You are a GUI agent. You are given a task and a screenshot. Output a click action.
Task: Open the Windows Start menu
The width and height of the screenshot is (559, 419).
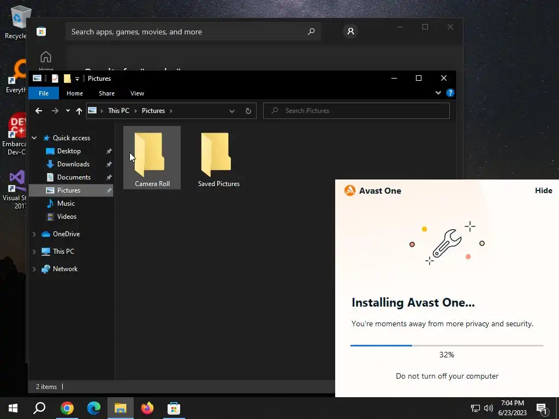click(x=13, y=408)
